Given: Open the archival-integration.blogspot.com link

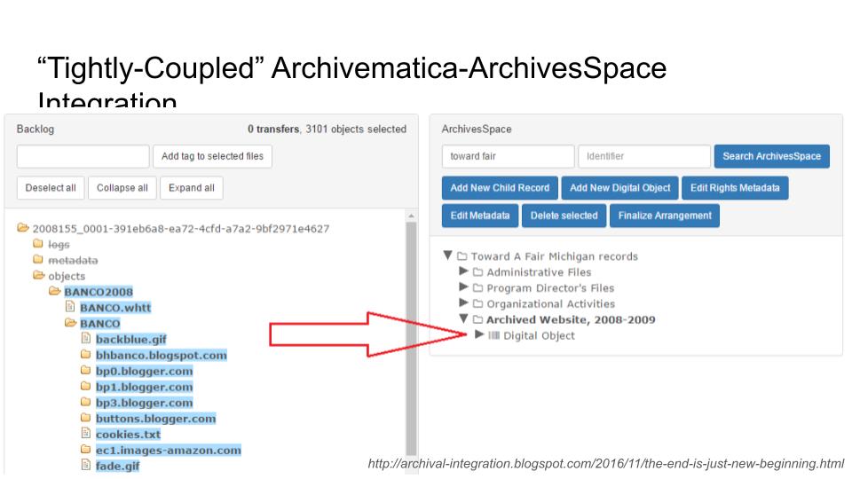Looking at the screenshot, I should 606,464.
